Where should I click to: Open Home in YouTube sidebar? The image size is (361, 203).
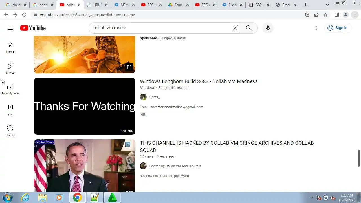(10, 48)
